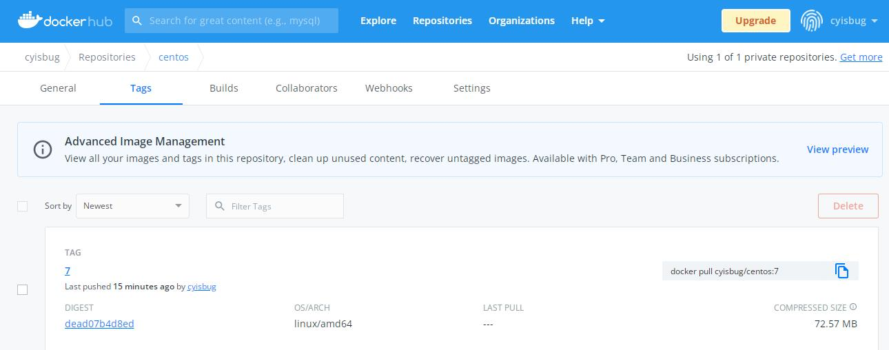Select the magnifier icon in Filter Tags
The height and width of the screenshot is (350, 889).
(220, 206)
